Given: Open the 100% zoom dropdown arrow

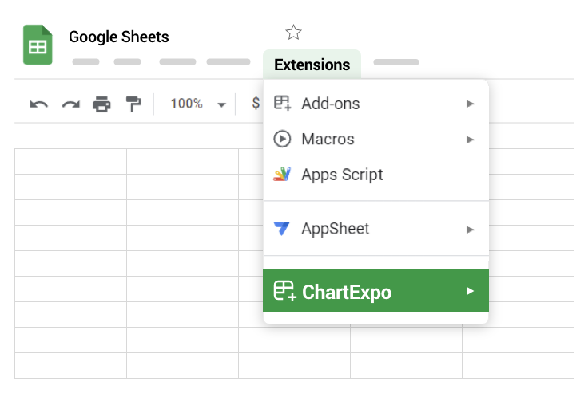Looking at the screenshot, I should click(221, 104).
